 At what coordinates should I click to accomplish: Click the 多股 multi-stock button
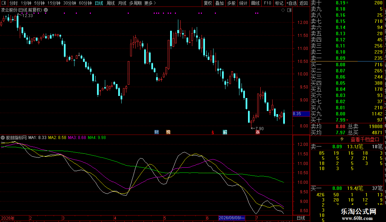point(231,3)
